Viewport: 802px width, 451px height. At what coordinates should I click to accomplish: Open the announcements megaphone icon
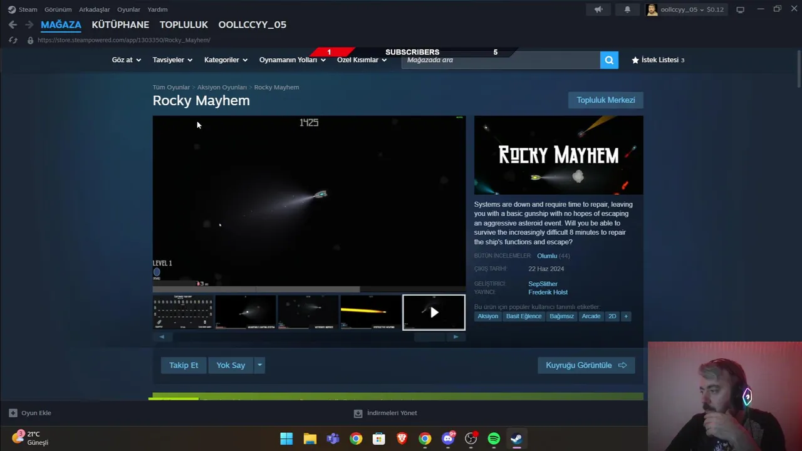598,9
